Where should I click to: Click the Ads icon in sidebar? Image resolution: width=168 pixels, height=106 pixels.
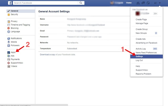[x=9, y=56]
